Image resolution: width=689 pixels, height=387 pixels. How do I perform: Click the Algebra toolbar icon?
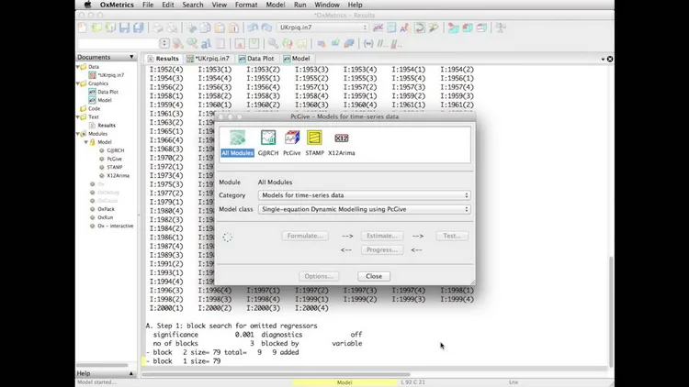tap(405, 28)
